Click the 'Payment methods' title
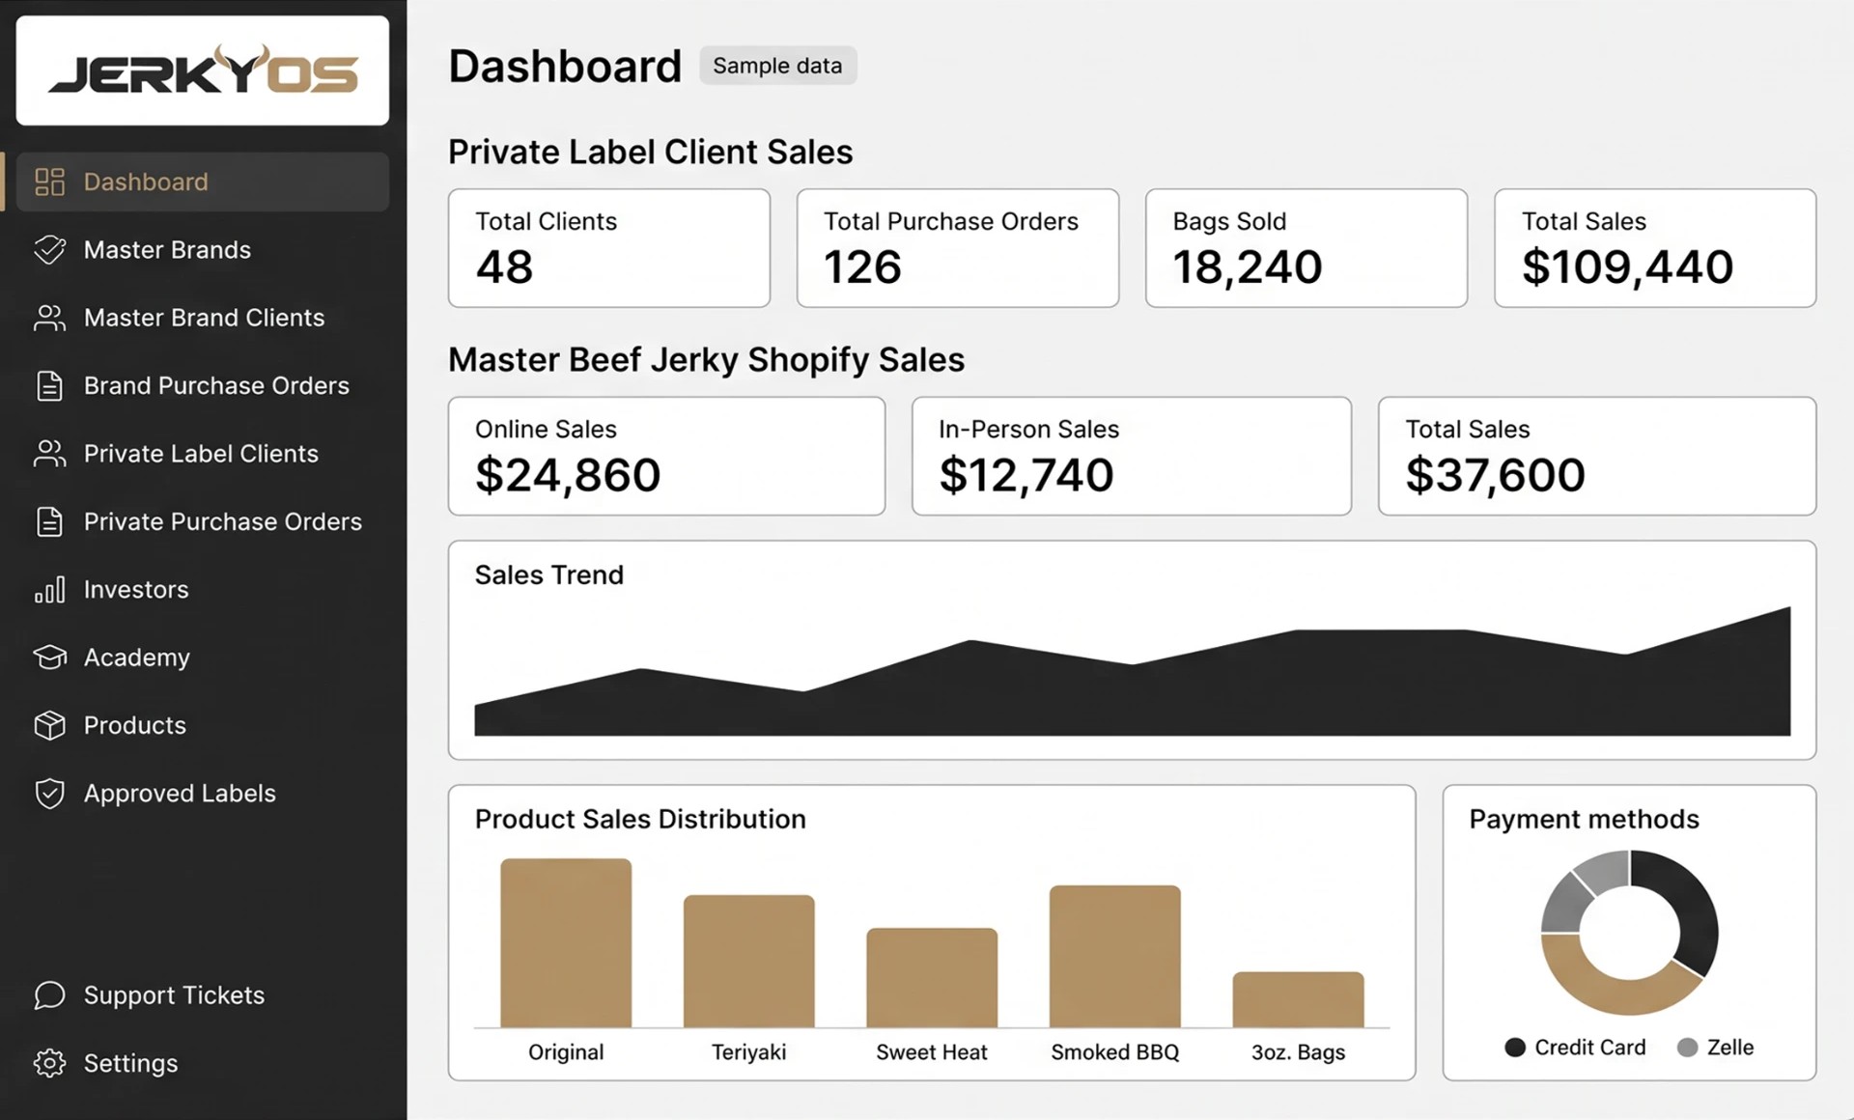 click(1585, 819)
